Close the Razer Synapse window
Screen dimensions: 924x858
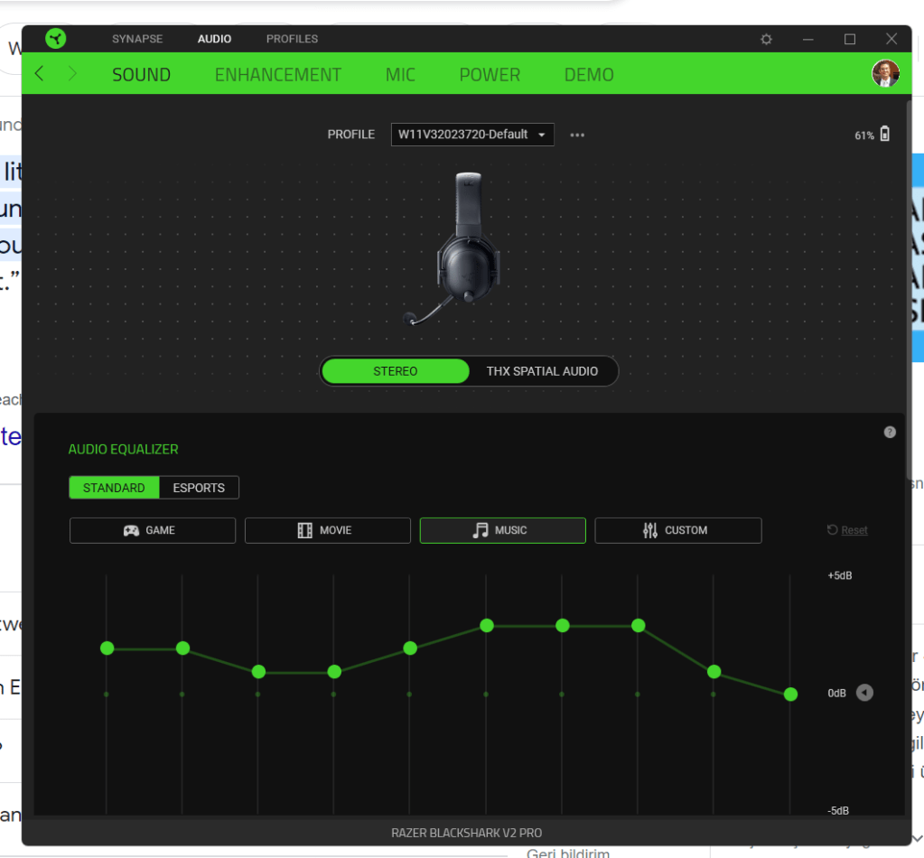[x=891, y=39]
